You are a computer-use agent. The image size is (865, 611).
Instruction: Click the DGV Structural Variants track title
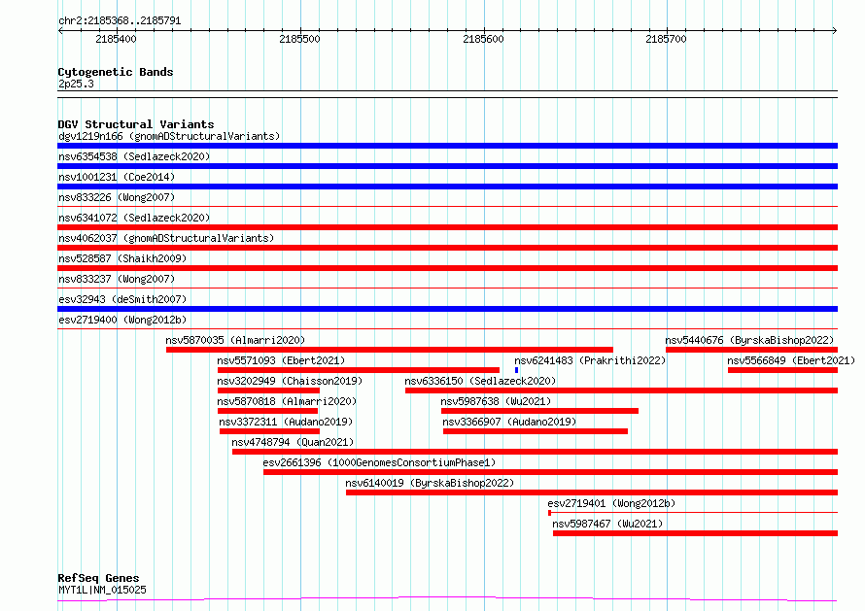(x=136, y=124)
